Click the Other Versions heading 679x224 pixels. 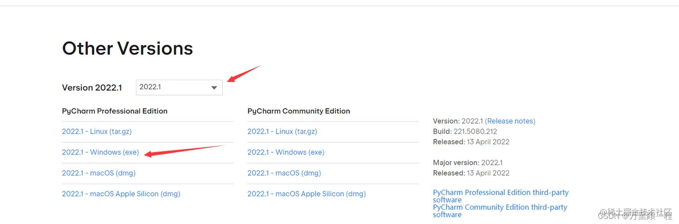click(x=128, y=48)
